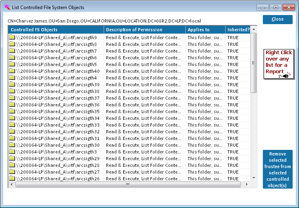Click the Right Click Report hint image
Screen dimensions: 299x208
[278, 64]
